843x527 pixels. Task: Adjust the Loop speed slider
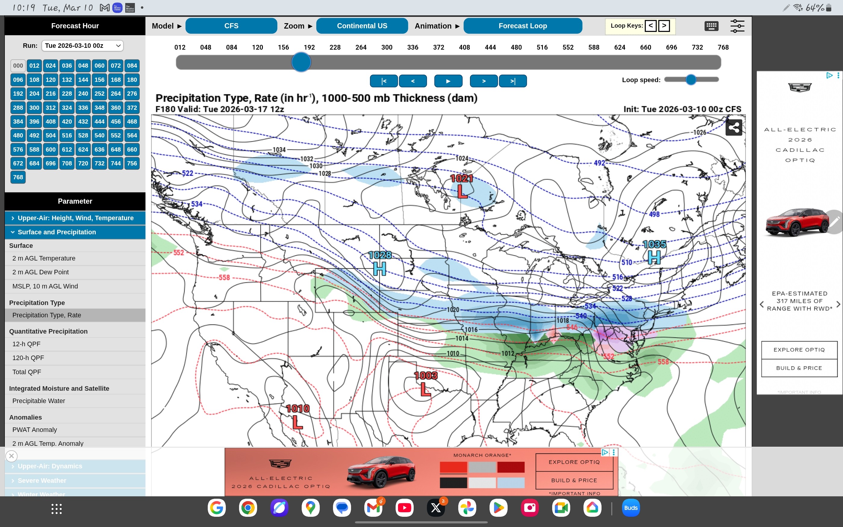691,80
